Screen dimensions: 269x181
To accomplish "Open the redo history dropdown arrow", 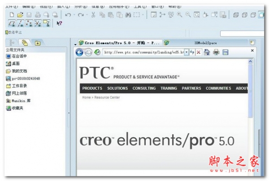I will [x=87, y=15].
